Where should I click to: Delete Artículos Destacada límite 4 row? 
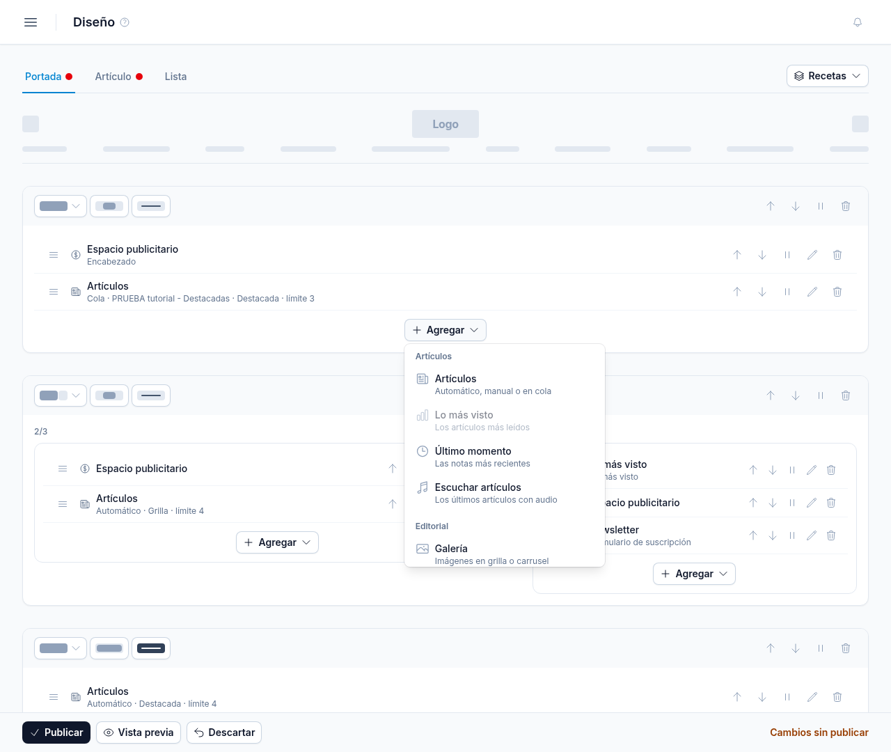[x=837, y=697]
